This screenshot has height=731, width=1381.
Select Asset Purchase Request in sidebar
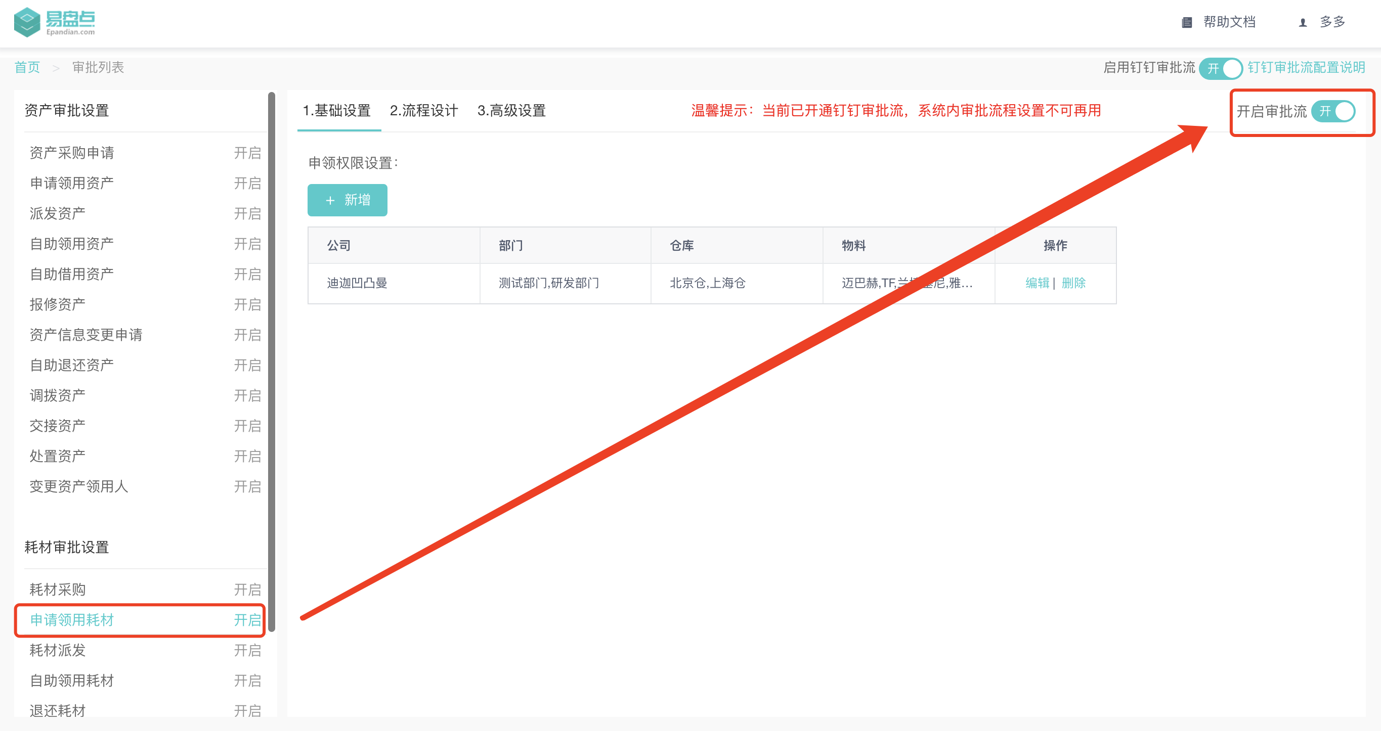pyautogui.click(x=71, y=153)
